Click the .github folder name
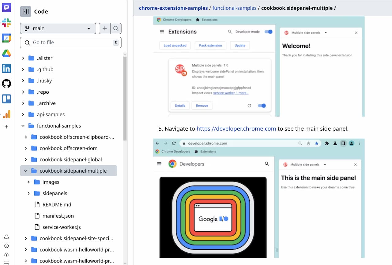 tap(45, 69)
